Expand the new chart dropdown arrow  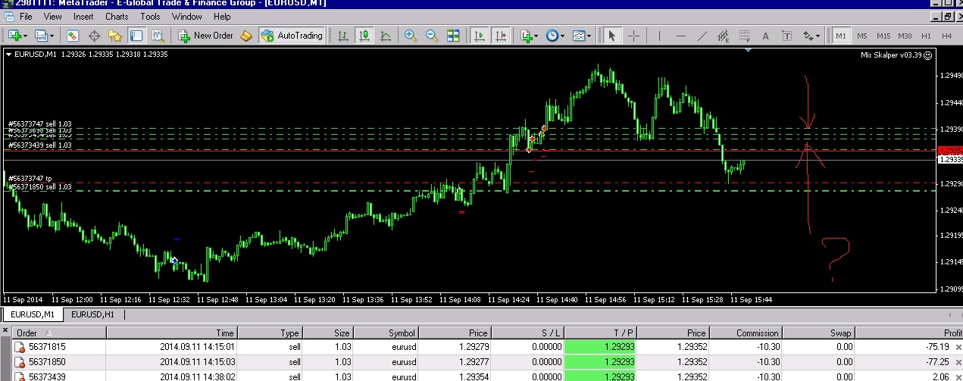point(26,36)
